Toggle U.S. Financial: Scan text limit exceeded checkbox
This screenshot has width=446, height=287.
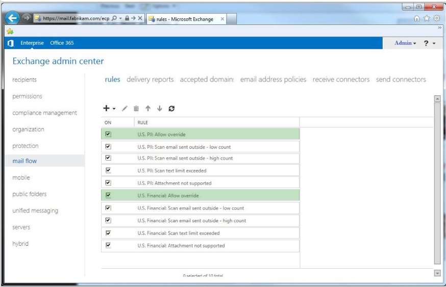[108, 233]
